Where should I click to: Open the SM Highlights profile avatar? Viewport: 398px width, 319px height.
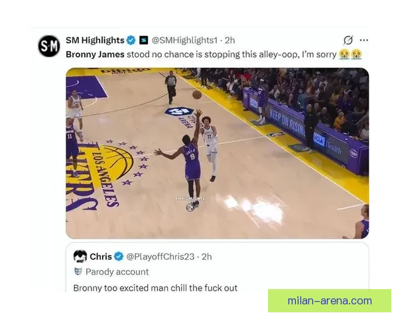(49, 46)
